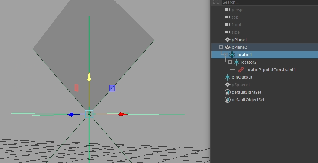Viewport: 318px width, 163px height.
Task: Click the yellow Y-axis move arrow
Action: click(x=89, y=77)
